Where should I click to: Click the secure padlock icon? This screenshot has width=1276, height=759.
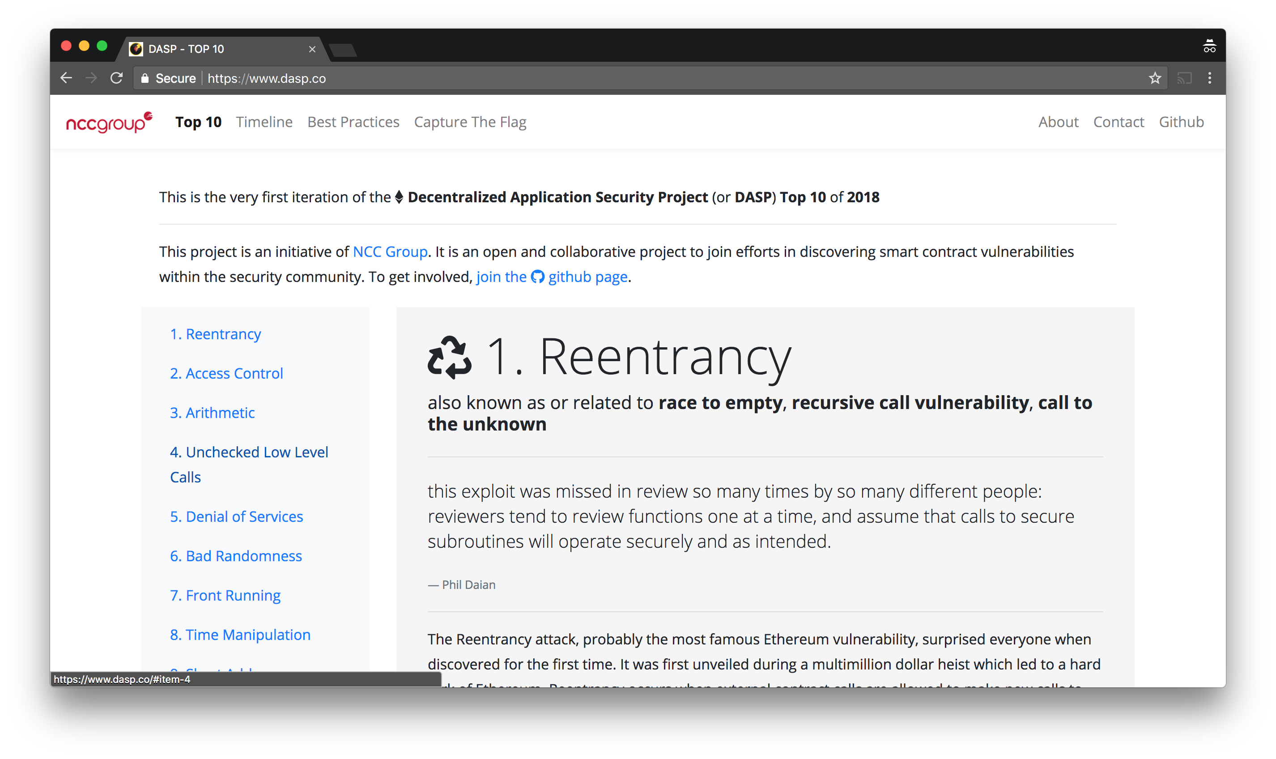tap(145, 78)
